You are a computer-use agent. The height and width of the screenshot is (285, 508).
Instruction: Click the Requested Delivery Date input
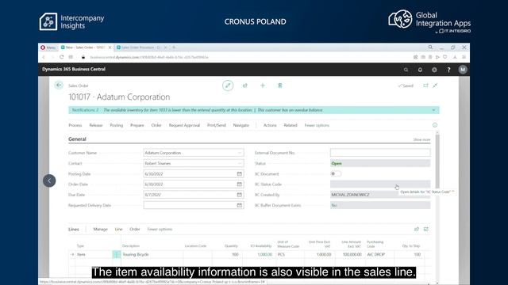click(190, 205)
